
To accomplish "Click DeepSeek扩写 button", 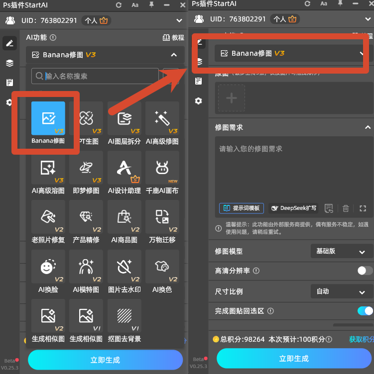I will [293, 208].
